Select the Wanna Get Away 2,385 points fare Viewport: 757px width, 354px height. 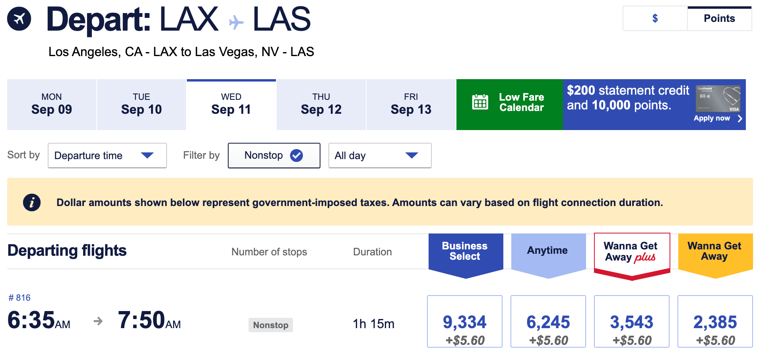click(x=714, y=321)
